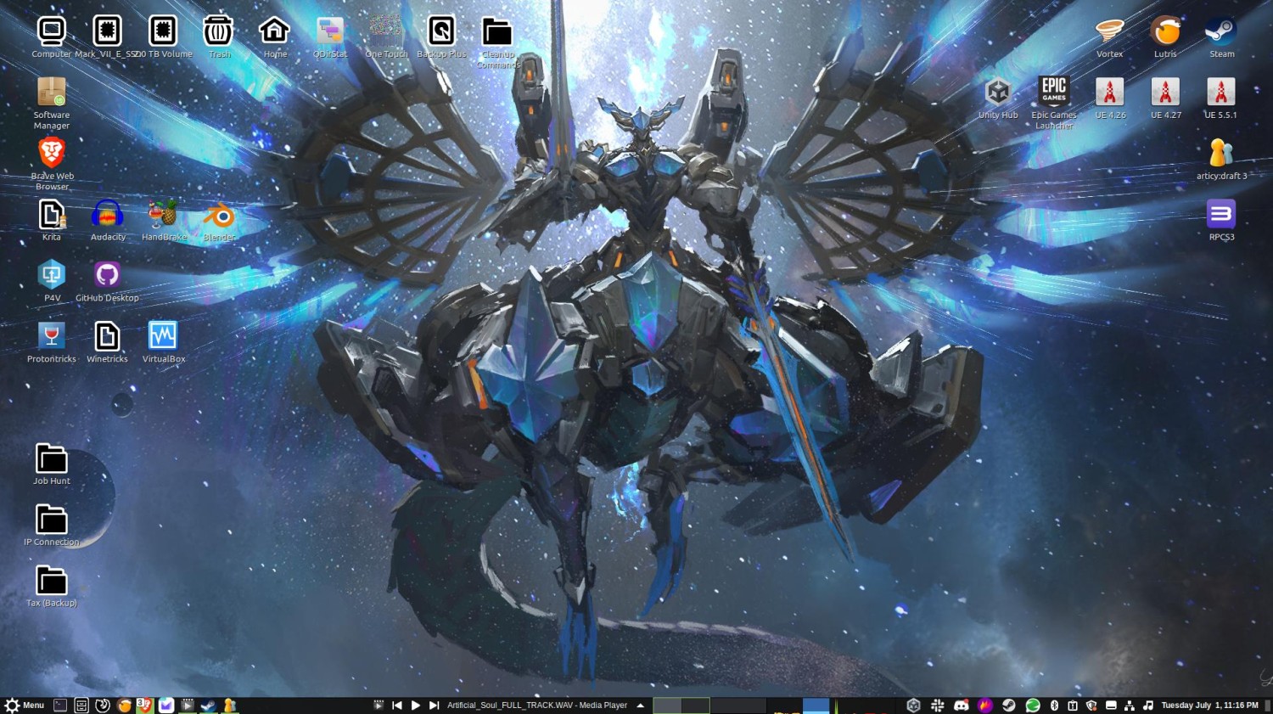Open the terminal from the panel
Image resolution: width=1273 pixels, height=714 pixels.
coord(60,706)
